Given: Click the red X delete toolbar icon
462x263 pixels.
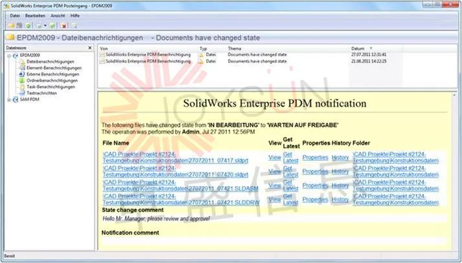Looking at the screenshot, I should point(64,25).
